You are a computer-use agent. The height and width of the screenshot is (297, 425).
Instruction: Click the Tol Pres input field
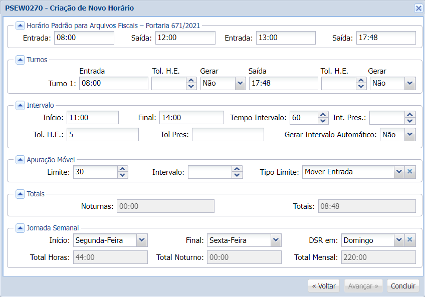(228, 134)
